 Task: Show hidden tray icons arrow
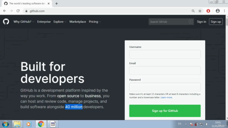(186, 124)
